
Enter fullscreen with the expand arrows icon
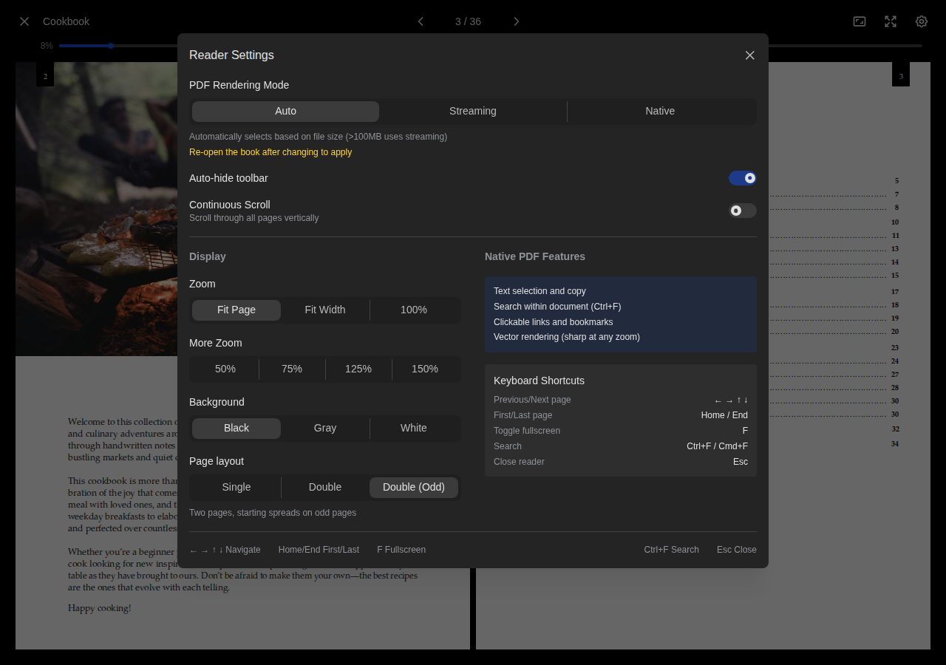click(891, 21)
